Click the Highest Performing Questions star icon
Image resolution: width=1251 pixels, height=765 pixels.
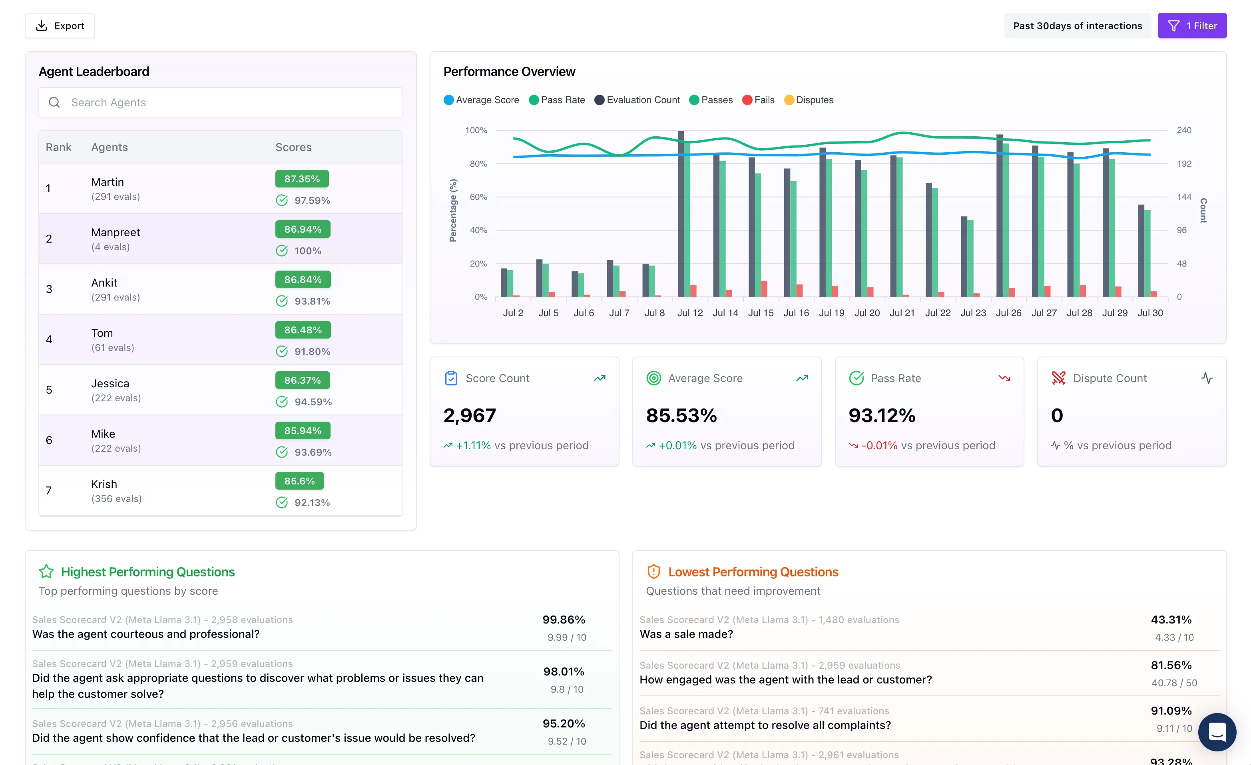click(46, 572)
